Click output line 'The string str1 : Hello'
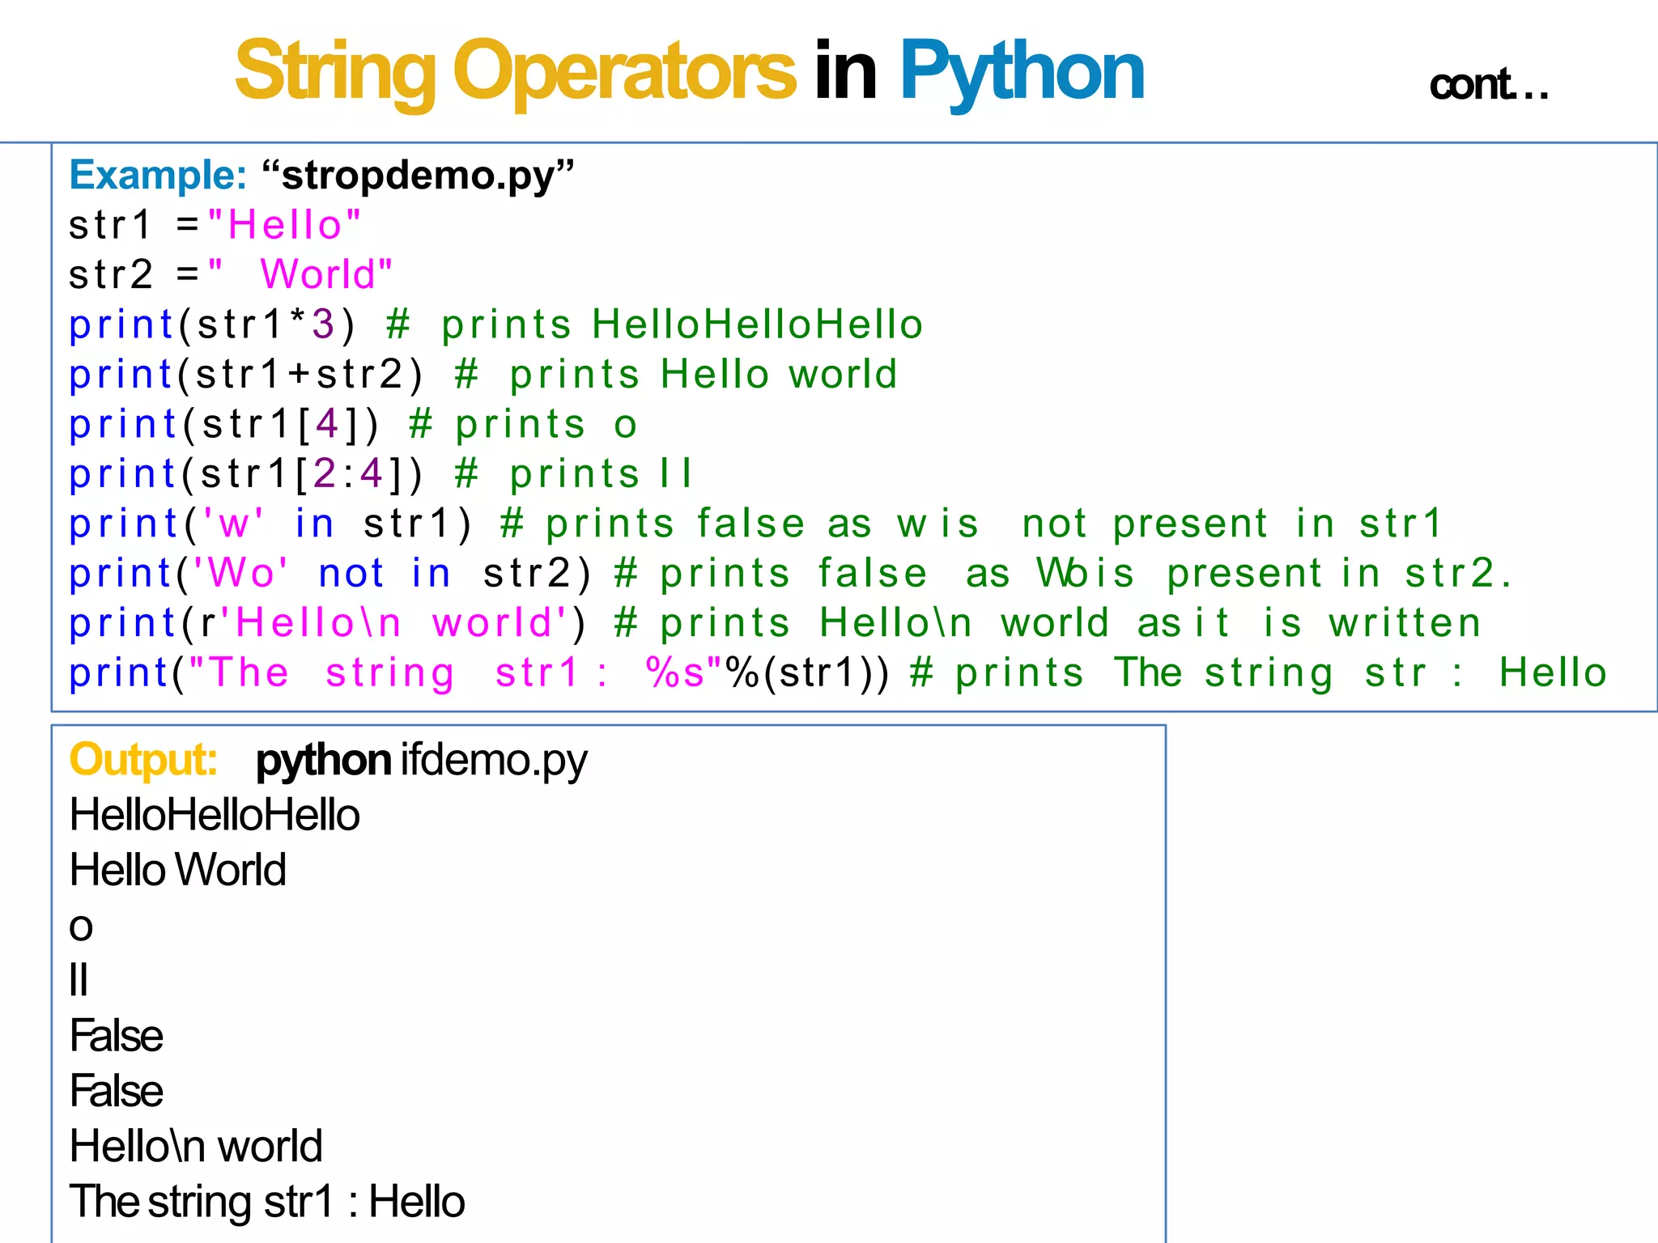 [267, 1202]
